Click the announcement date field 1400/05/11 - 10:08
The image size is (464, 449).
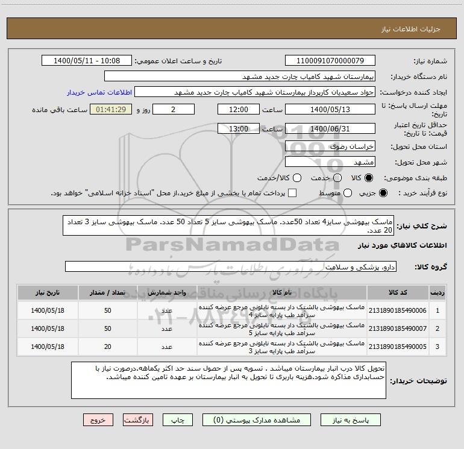[x=87, y=61]
